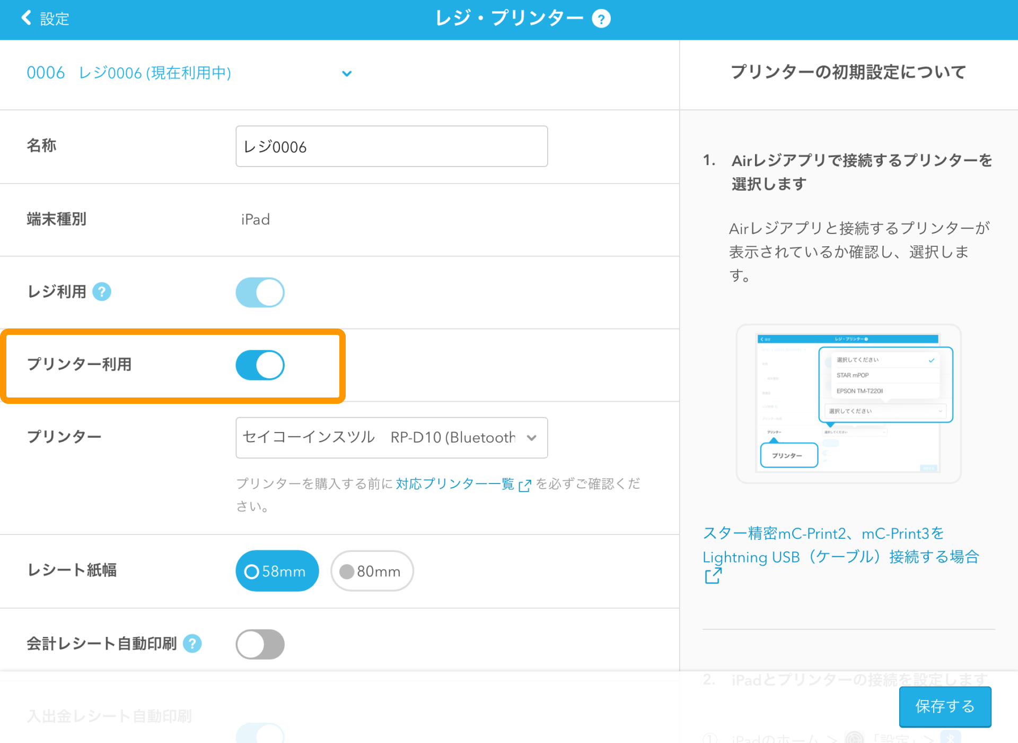Screen dimensions: 1018x743
Task: Click the question mark icon next to レジ利用
Action: coord(101,291)
